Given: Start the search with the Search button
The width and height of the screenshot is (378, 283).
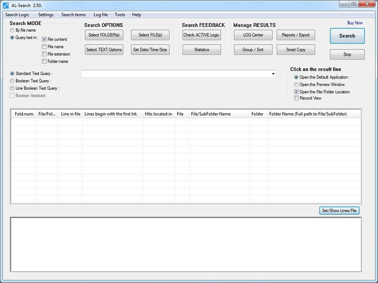Looking at the screenshot, I should tap(347, 36).
